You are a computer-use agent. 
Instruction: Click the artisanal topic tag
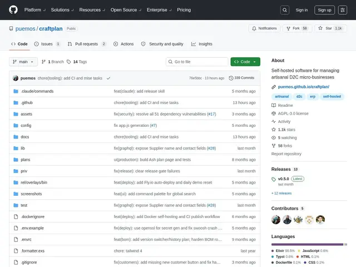tap(282, 96)
